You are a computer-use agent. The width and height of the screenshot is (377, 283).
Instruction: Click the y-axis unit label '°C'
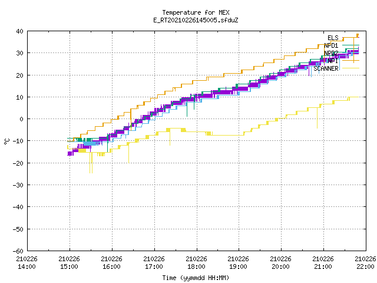click(6, 141)
